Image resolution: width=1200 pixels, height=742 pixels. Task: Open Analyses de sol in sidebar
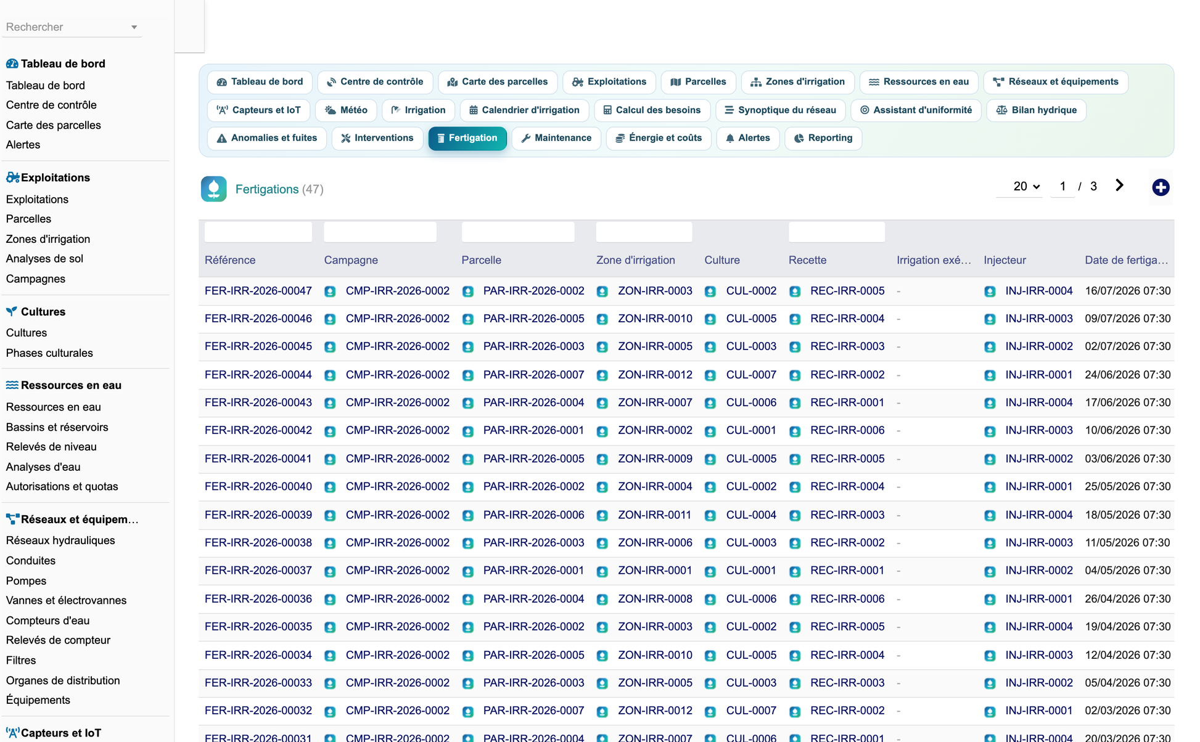44,259
